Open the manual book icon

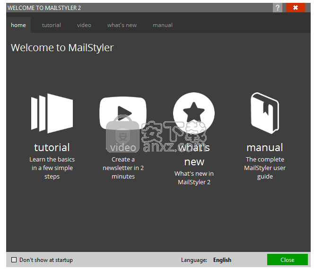point(265,113)
